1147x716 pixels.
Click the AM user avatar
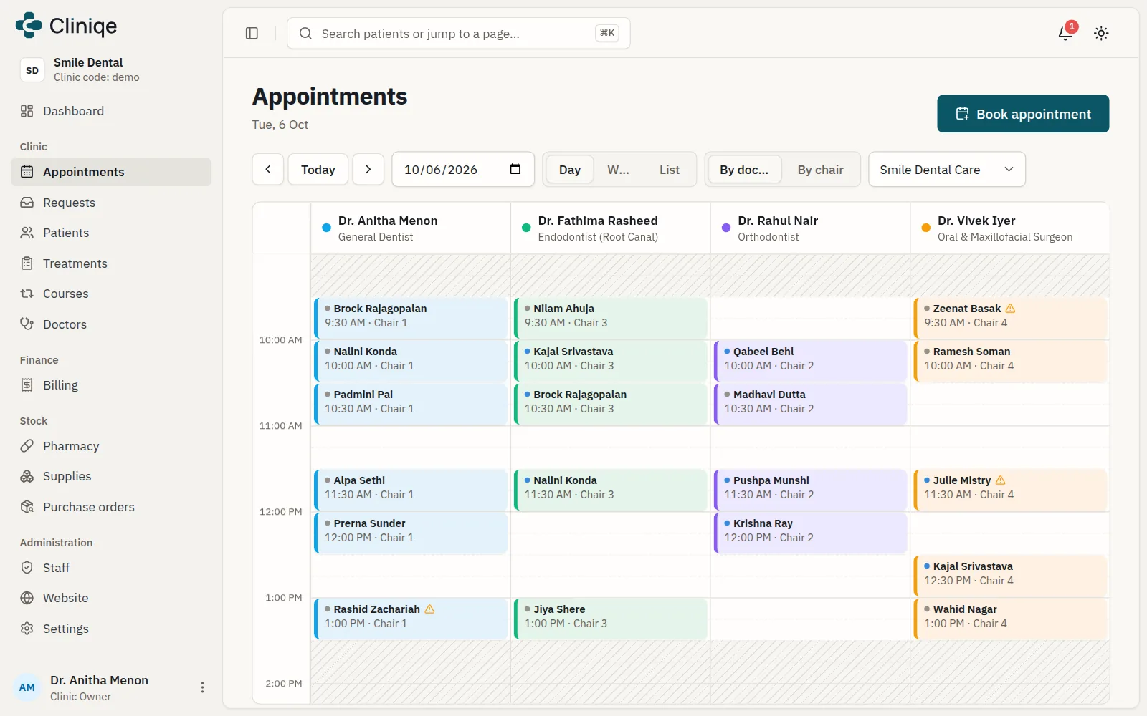click(27, 687)
